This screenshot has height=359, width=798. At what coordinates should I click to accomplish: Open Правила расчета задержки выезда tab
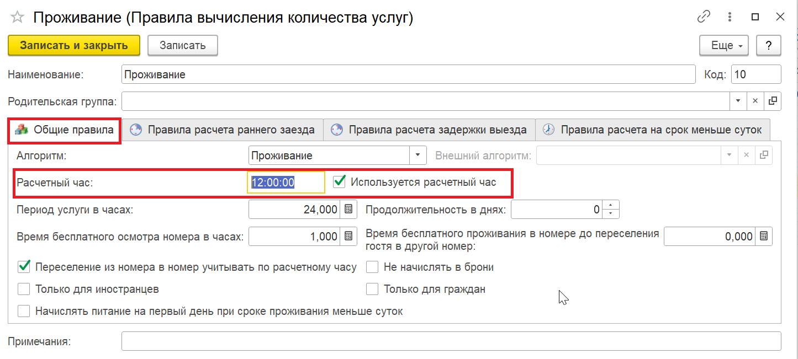tap(429, 130)
